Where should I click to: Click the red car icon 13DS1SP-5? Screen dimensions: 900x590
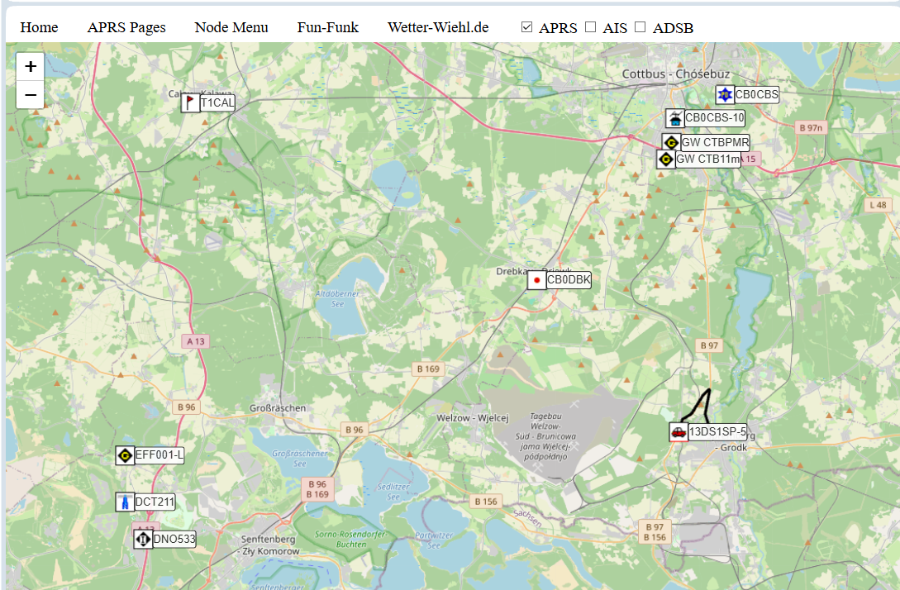pyautogui.click(x=679, y=432)
